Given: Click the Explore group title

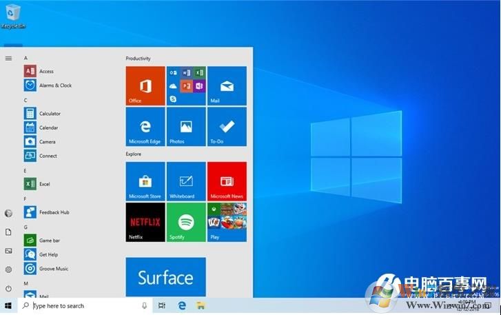Looking at the screenshot, I should click(x=134, y=154).
